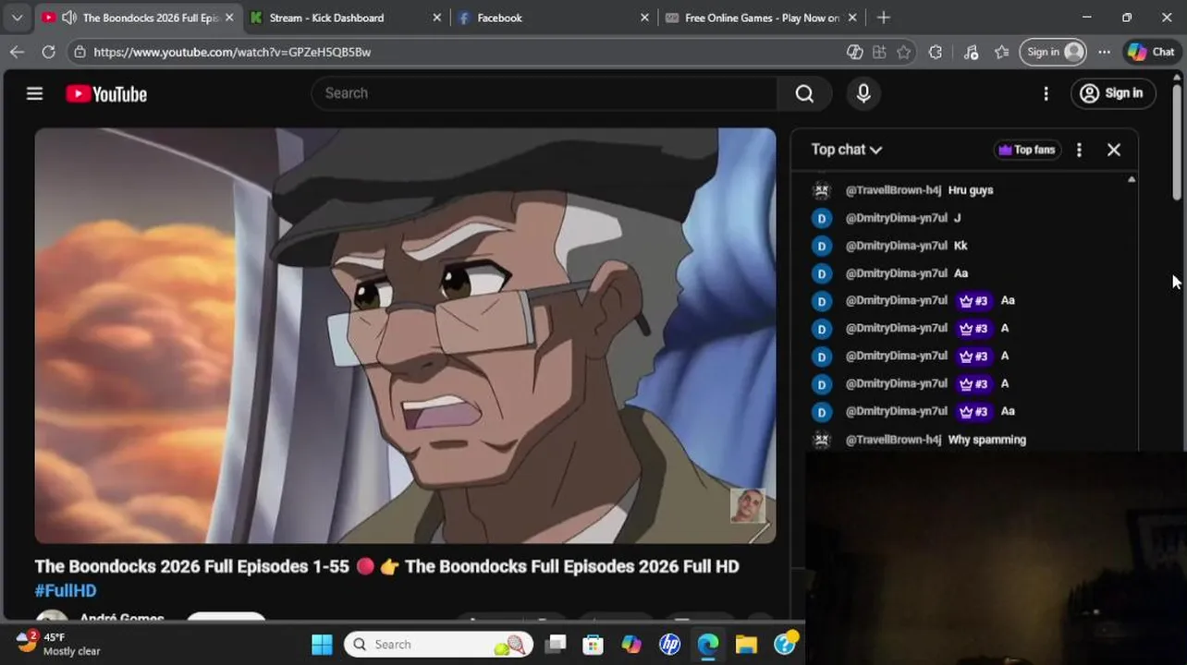
Task: Go to the YouTube home logo
Action: 106,93
